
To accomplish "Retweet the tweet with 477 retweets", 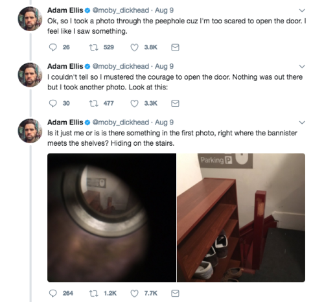I will pyautogui.click(x=94, y=104).
